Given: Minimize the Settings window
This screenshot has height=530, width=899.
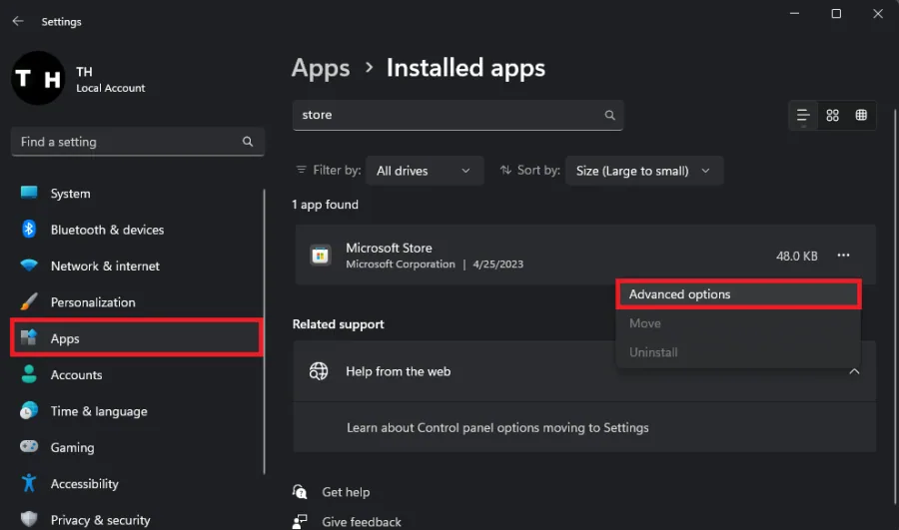Looking at the screenshot, I should point(794,13).
